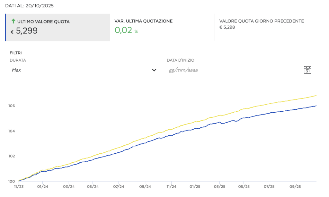Click the Dati Al 20/10/2025 date text
Image resolution: width=329 pixels, height=197 pixels.
coord(29,5)
